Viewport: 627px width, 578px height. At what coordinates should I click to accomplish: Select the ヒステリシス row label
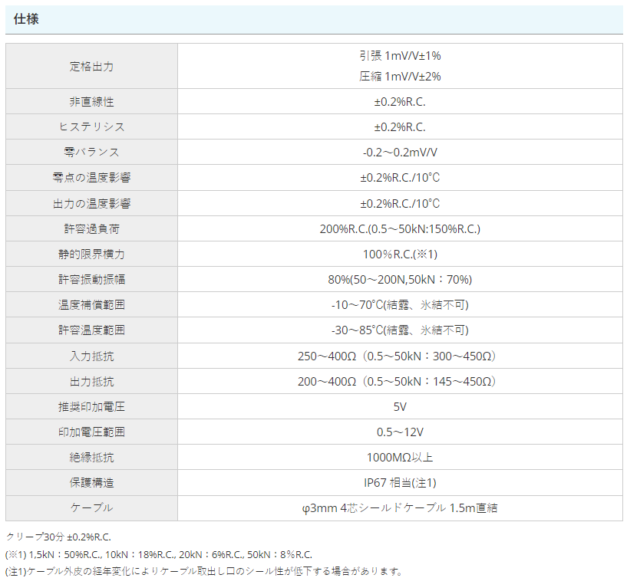point(91,127)
